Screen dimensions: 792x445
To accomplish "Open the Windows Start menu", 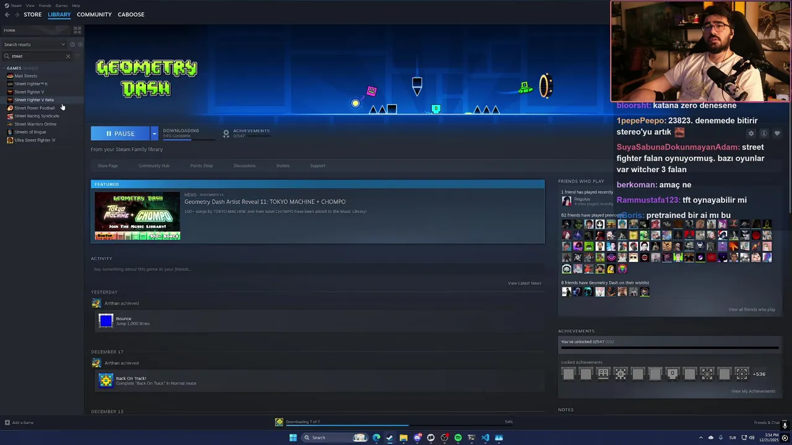I will pyautogui.click(x=293, y=438).
